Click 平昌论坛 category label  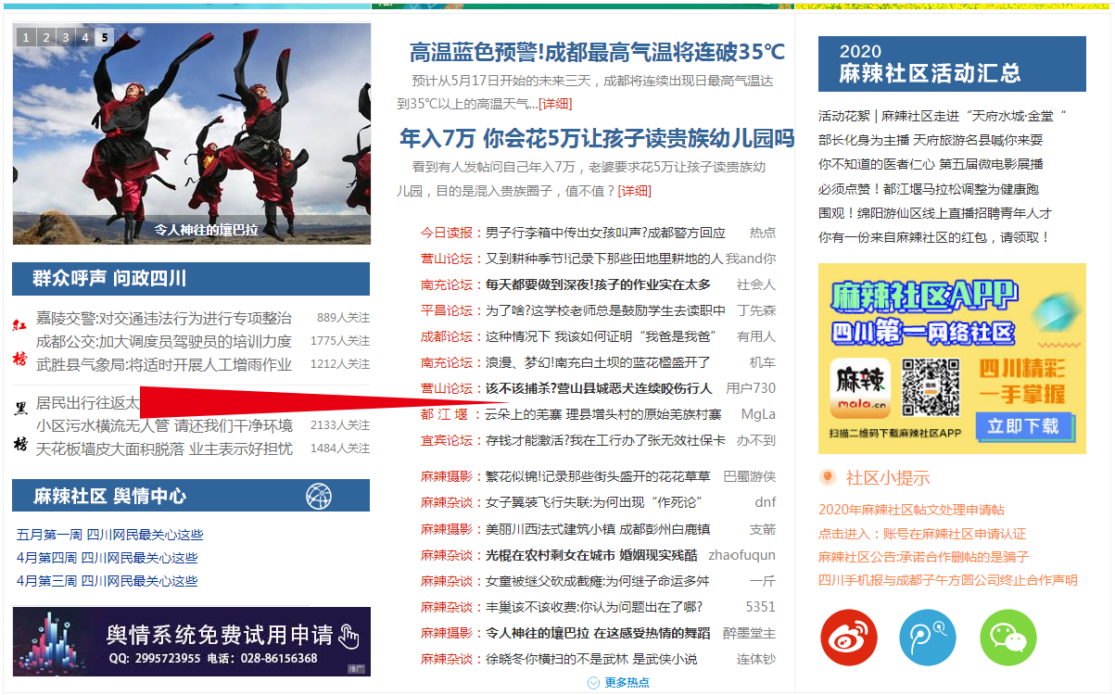(446, 310)
